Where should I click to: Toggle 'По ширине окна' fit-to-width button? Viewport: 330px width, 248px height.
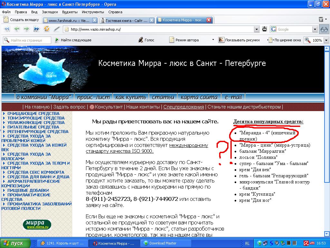tap(285, 40)
